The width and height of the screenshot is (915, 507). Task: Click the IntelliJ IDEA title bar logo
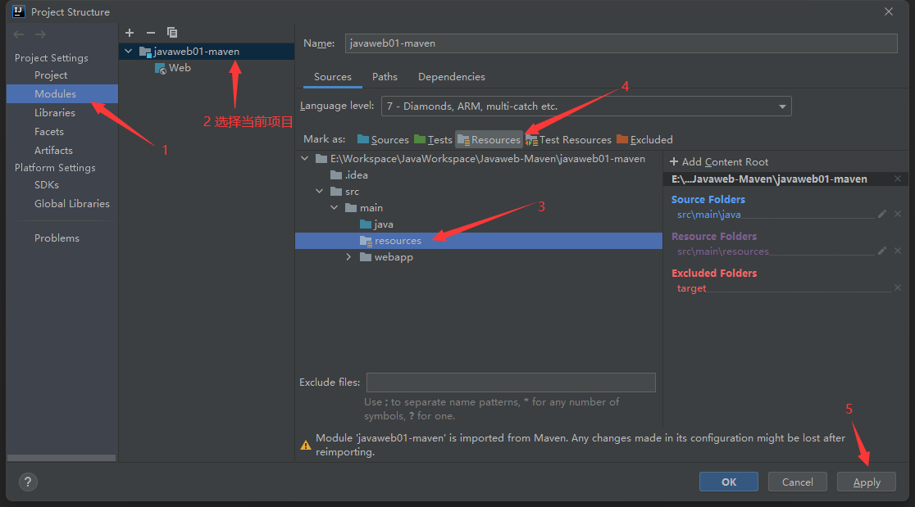tap(18, 11)
